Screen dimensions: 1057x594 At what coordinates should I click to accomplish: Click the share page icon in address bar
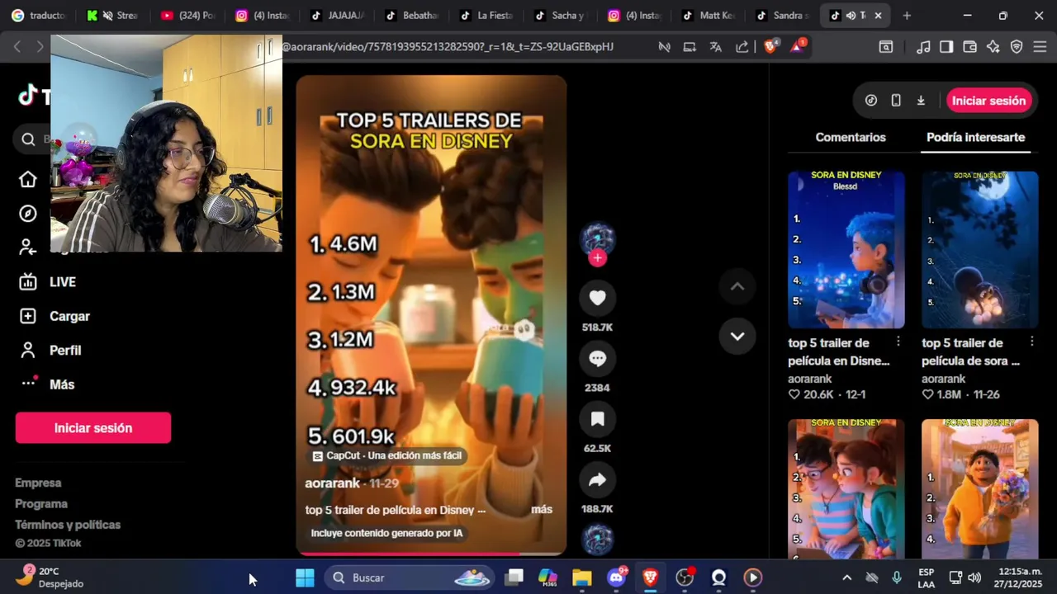pyautogui.click(x=742, y=47)
